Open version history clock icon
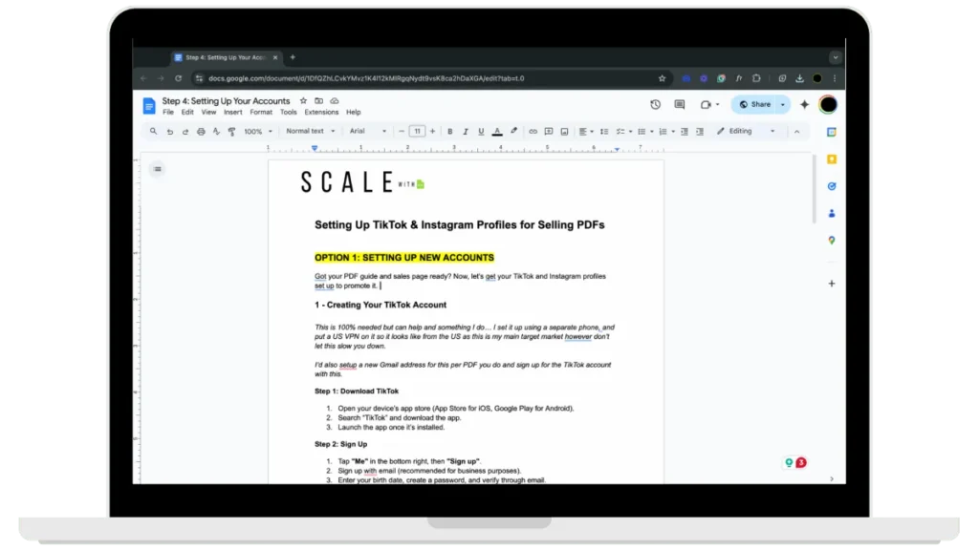The image size is (979, 550). (655, 105)
